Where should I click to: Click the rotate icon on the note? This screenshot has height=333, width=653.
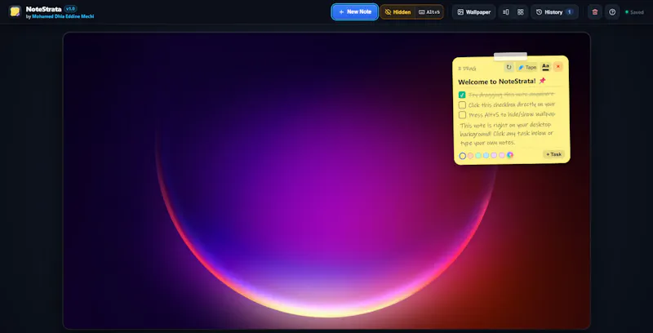coord(509,67)
